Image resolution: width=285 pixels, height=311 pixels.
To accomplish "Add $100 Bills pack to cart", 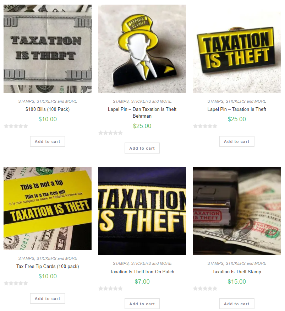I will 48,141.
